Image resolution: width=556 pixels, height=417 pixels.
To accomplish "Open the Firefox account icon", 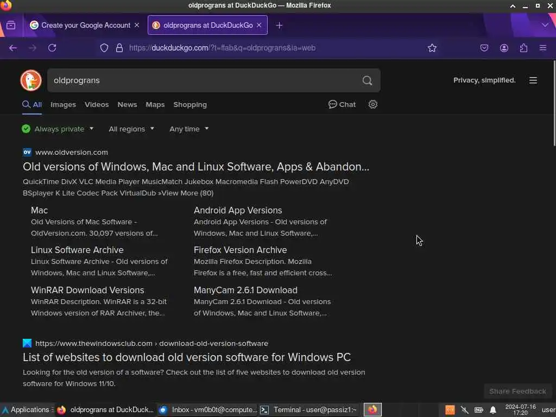I will 504,48.
